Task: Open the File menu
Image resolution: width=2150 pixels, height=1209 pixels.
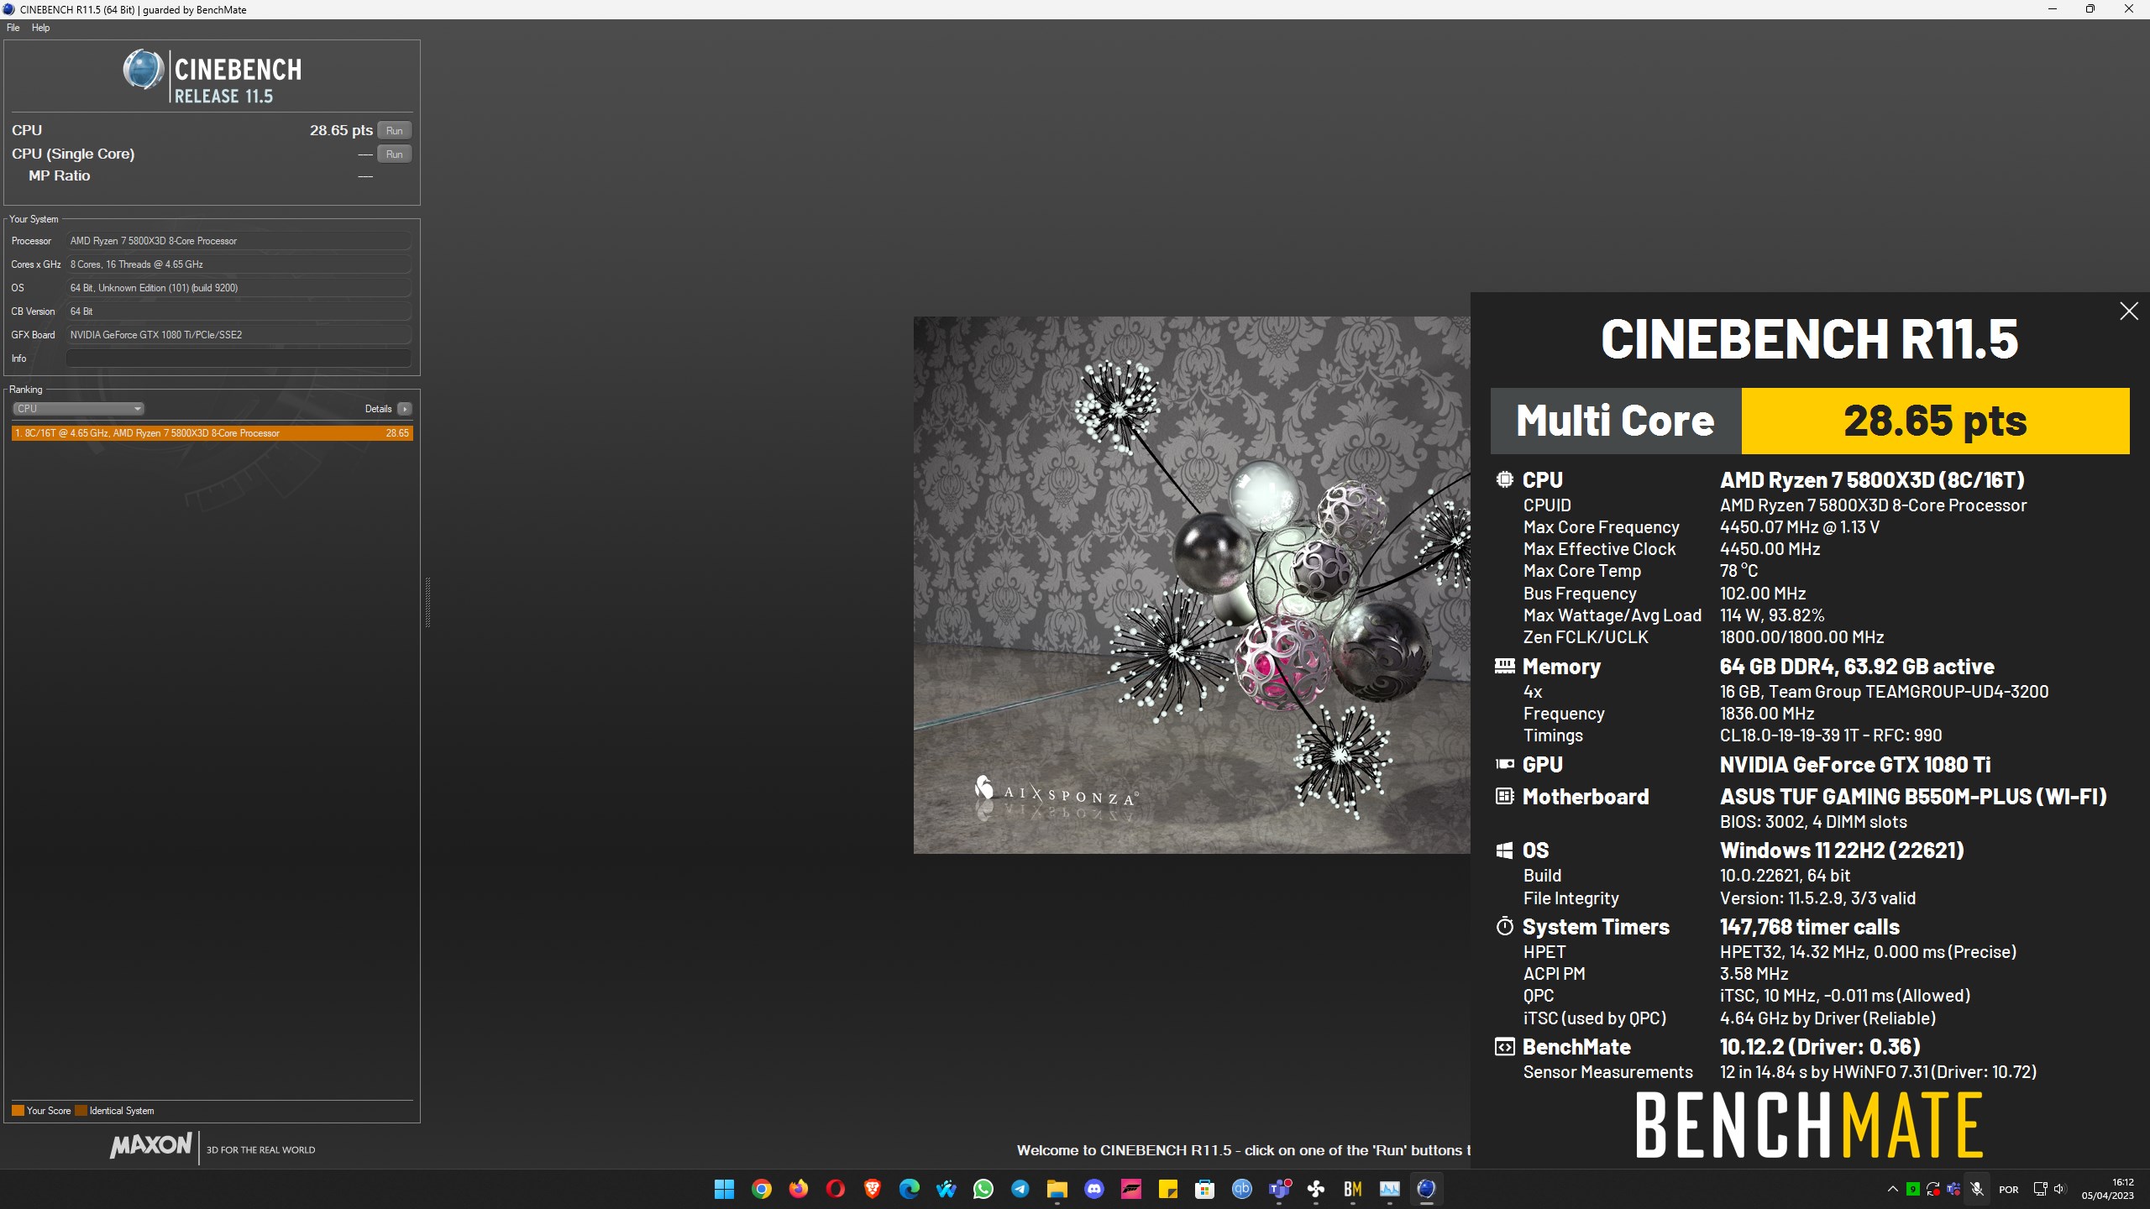Action: 13,28
